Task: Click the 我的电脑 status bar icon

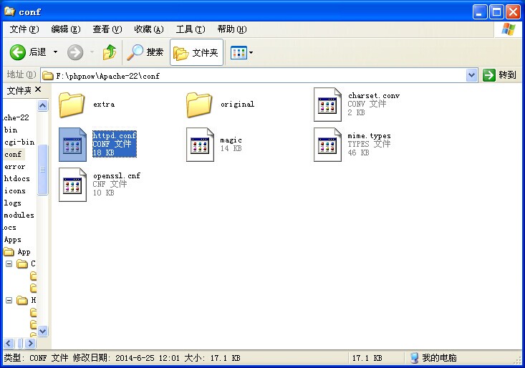Action: tap(415, 358)
